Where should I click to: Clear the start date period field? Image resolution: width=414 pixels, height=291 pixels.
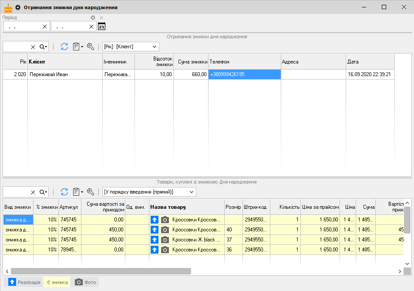[x=44, y=27]
